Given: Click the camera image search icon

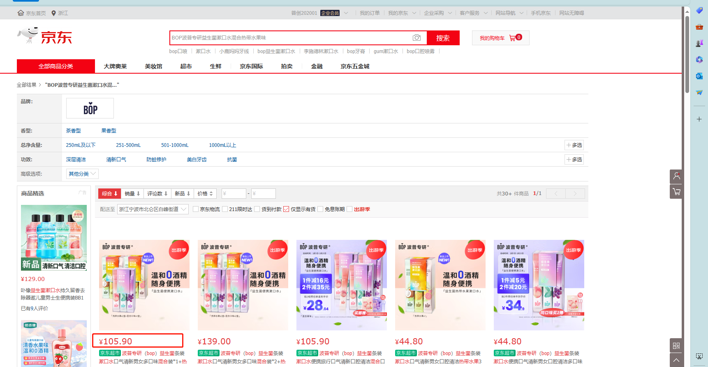Looking at the screenshot, I should tap(416, 38).
